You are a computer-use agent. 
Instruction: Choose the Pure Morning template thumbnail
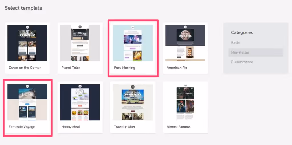pos(133,43)
